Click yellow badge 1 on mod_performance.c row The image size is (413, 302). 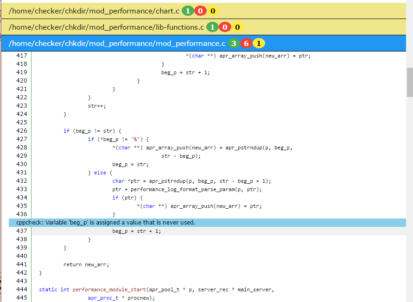tap(259, 44)
